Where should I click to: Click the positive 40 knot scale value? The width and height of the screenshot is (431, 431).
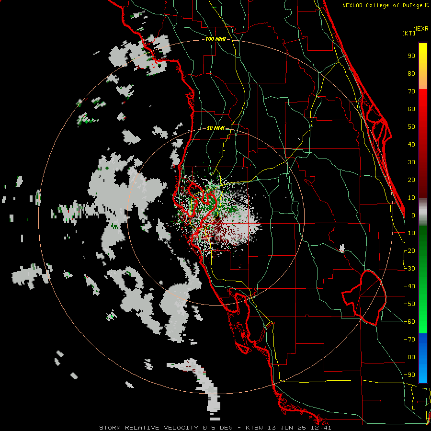(x=411, y=144)
